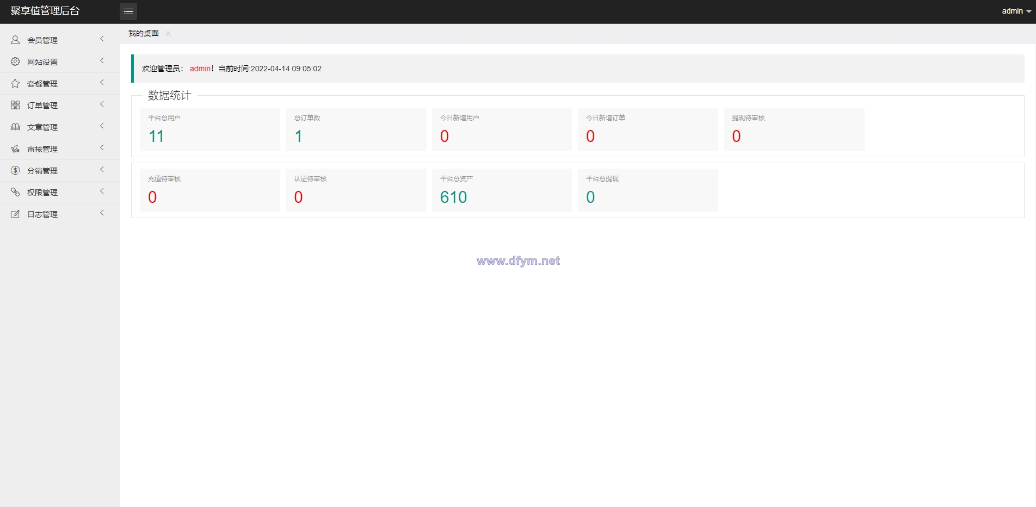The image size is (1036, 507).
Task: Expand the 日志管理 chevron
Action: [x=102, y=213]
